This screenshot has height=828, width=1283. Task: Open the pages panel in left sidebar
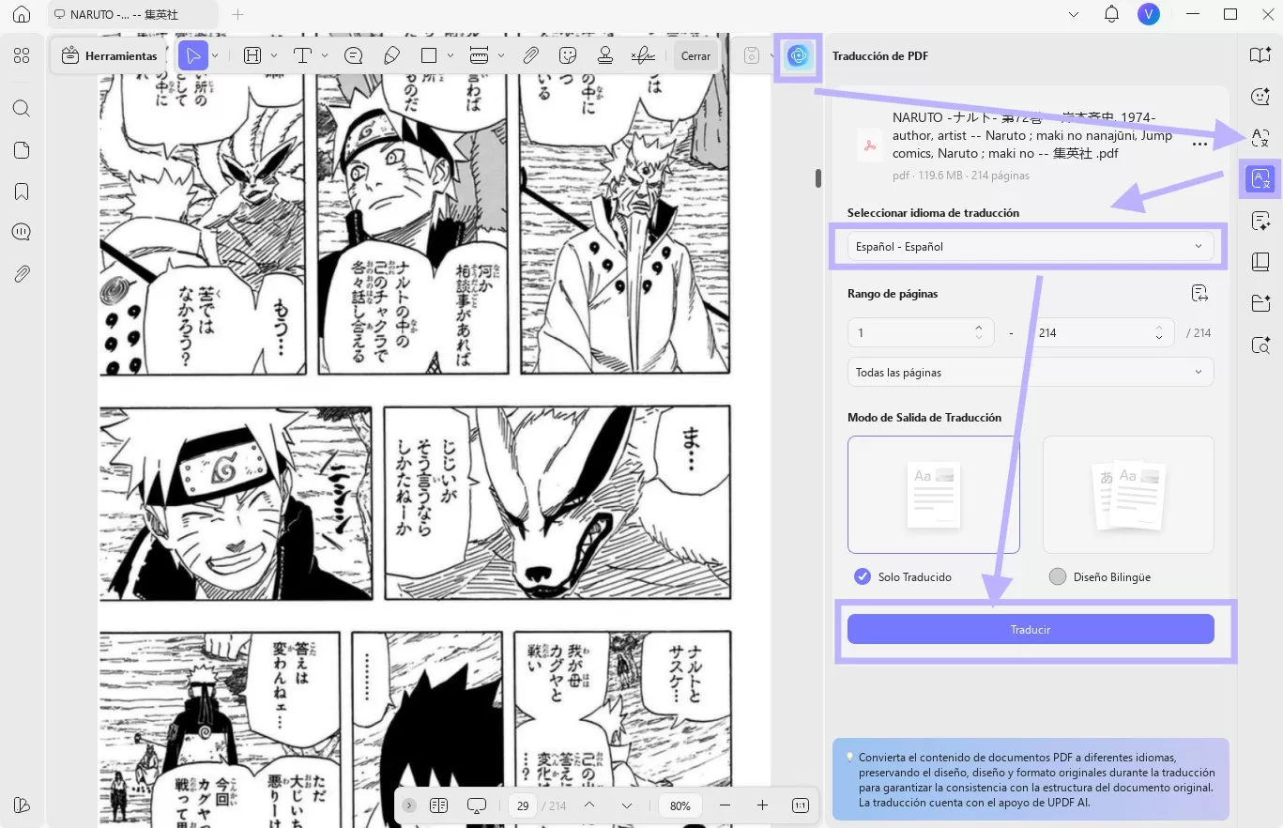(x=22, y=150)
